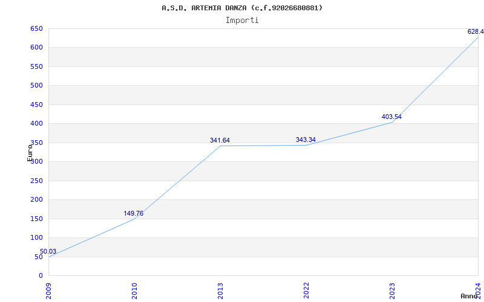484x302 pixels.
Task: Click the 500 y-axis tick label
Action: click(36, 85)
